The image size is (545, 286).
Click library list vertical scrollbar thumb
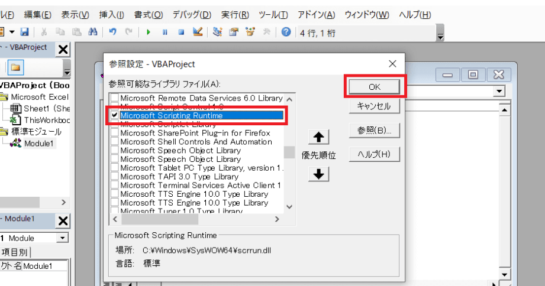(x=289, y=152)
